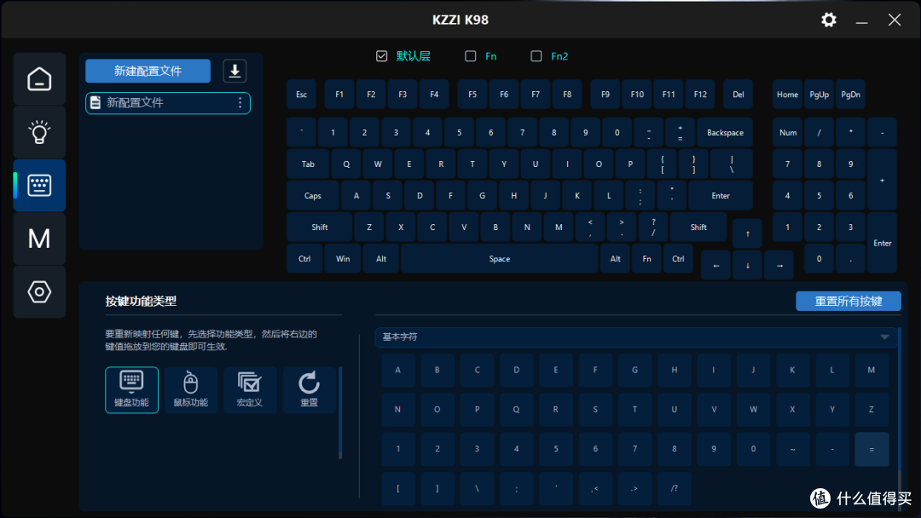
Task: Pick the = key in character grid
Action: click(871, 449)
